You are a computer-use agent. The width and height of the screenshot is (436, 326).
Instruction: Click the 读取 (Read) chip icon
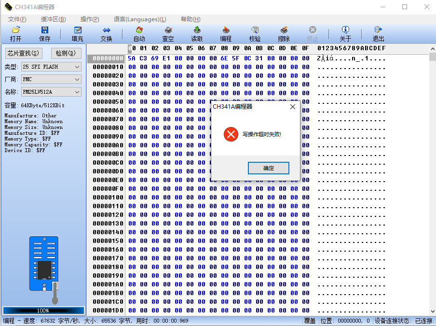point(197,30)
